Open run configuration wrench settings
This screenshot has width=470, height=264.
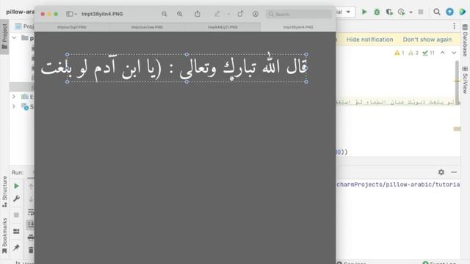click(x=16, y=199)
